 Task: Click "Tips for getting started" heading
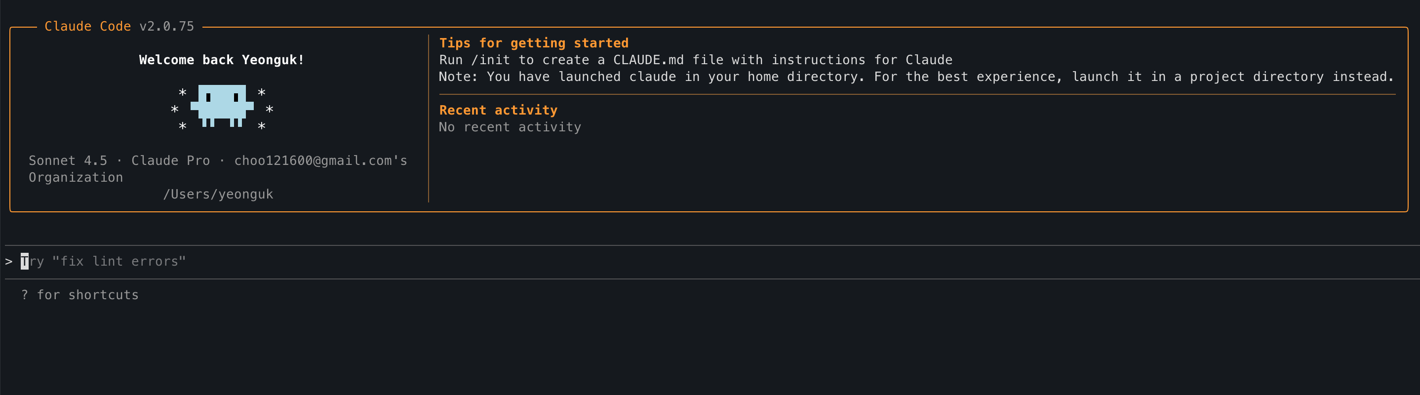534,43
